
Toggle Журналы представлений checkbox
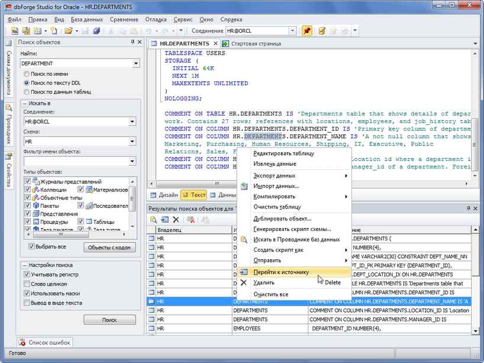28,181
